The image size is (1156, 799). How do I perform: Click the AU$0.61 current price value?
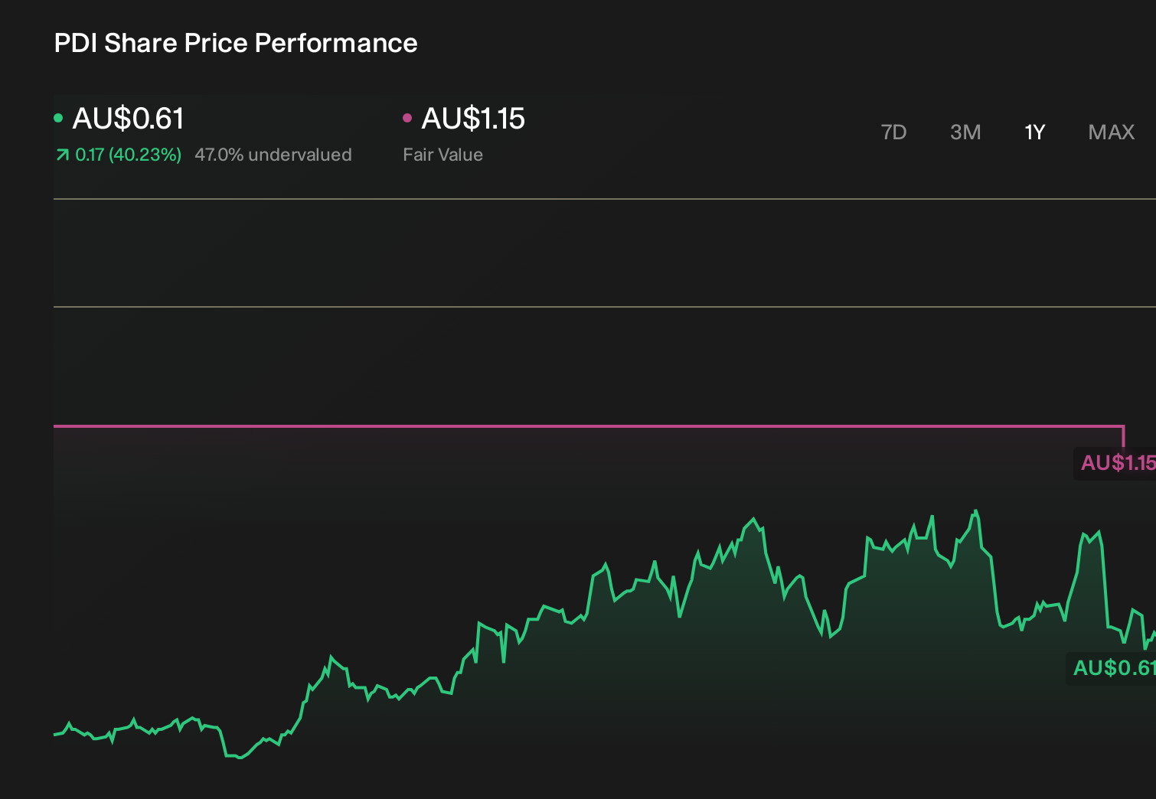click(129, 119)
